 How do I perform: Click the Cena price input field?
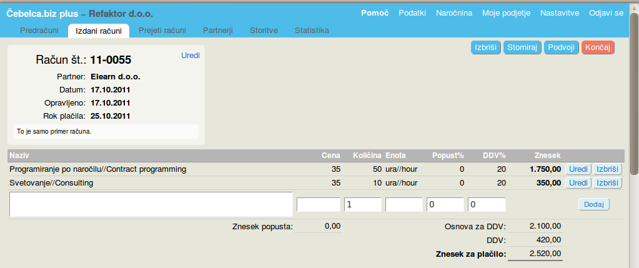(318, 204)
